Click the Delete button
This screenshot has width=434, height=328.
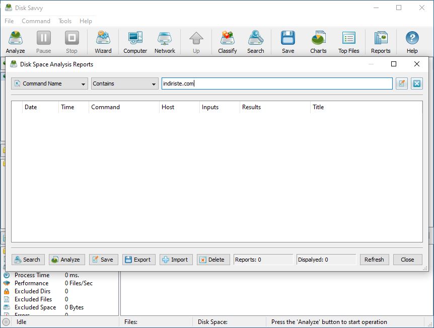point(213,260)
